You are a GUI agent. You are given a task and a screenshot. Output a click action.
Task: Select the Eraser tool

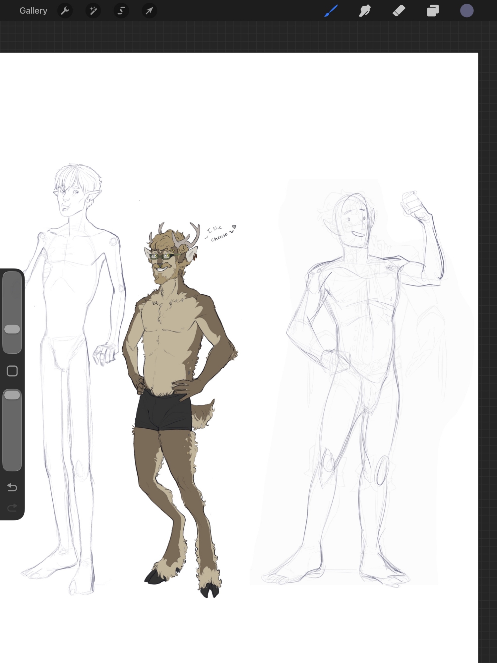coord(399,11)
